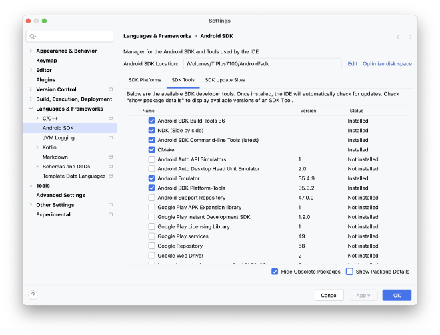Check Google Play Licensing Library
This screenshot has height=335, width=440.
point(151,227)
